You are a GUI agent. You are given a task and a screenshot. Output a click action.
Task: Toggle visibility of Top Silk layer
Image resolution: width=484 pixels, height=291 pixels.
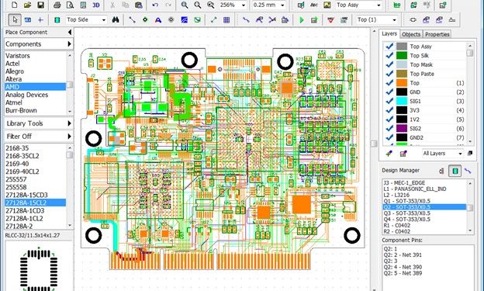pyautogui.click(x=389, y=55)
